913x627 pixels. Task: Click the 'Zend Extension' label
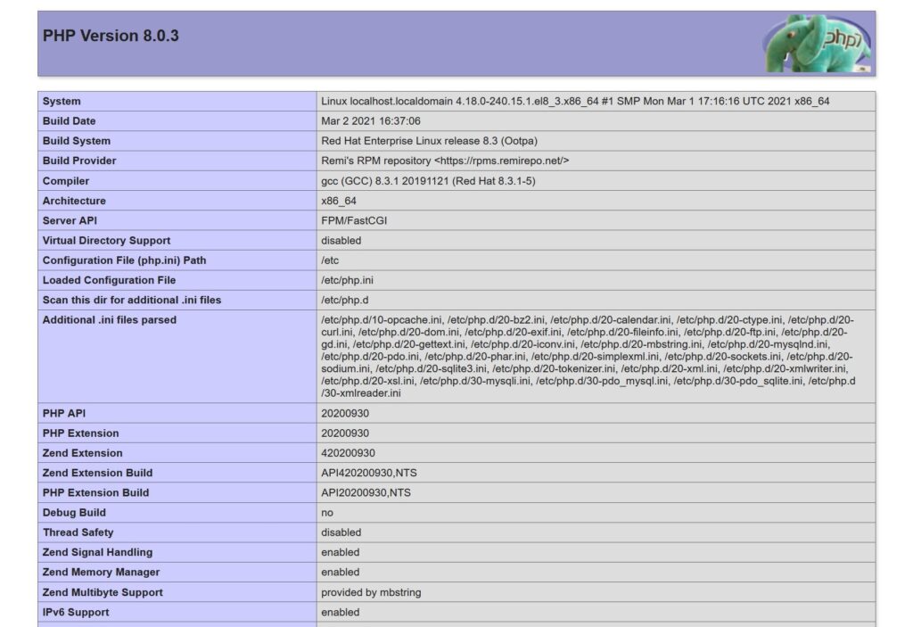83,453
